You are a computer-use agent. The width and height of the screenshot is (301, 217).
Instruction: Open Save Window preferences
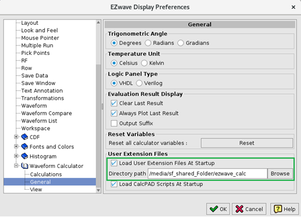[38, 83]
